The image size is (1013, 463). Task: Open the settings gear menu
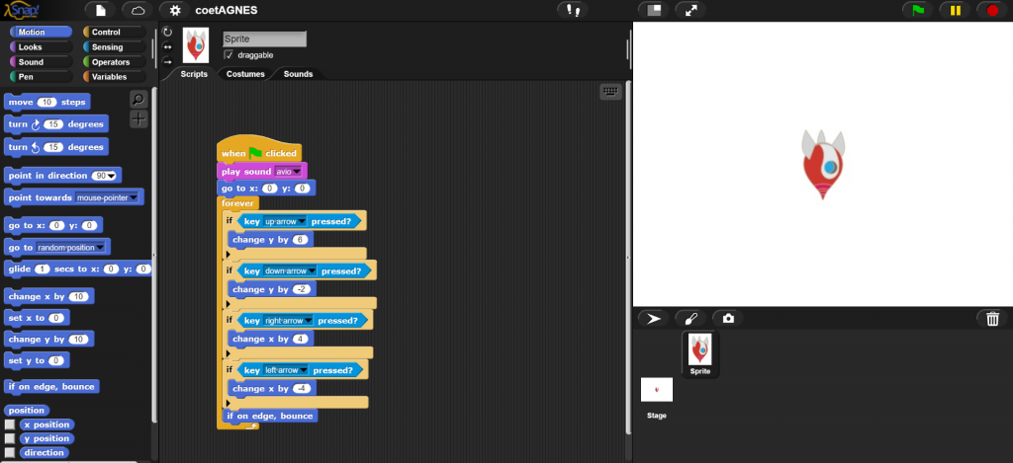click(175, 10)
